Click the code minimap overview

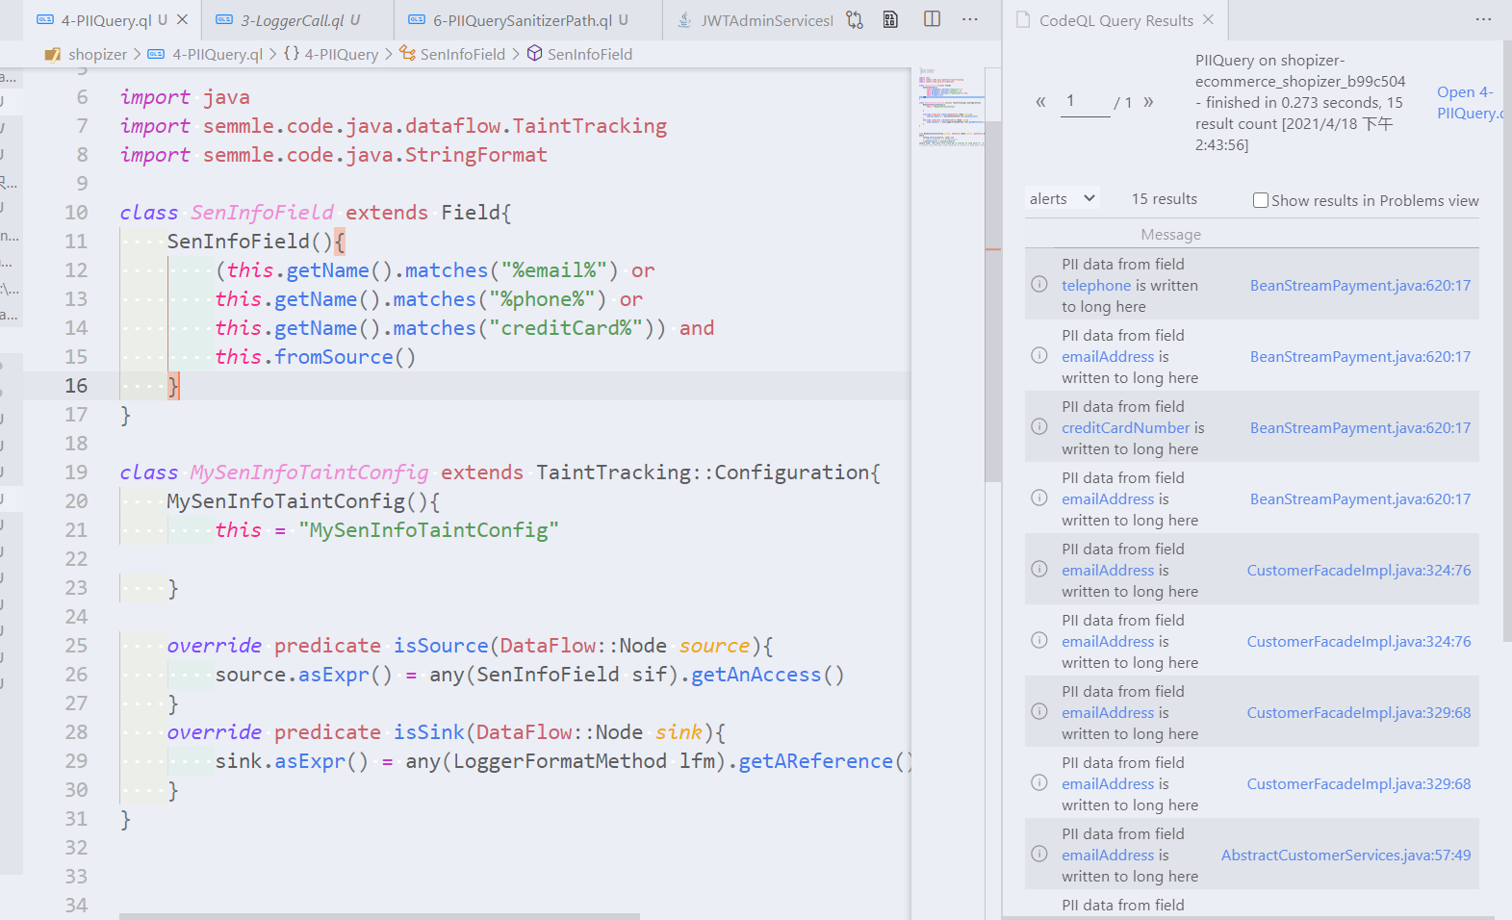(951, 106)
